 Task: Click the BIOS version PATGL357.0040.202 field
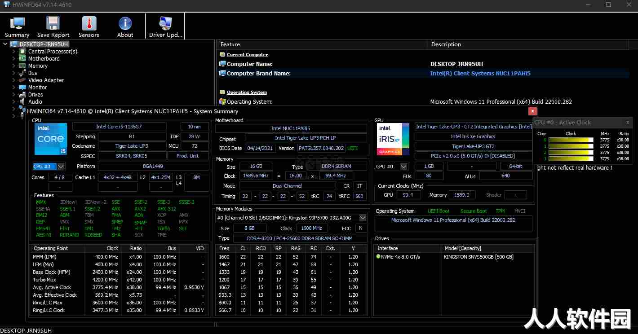[321, 148]
